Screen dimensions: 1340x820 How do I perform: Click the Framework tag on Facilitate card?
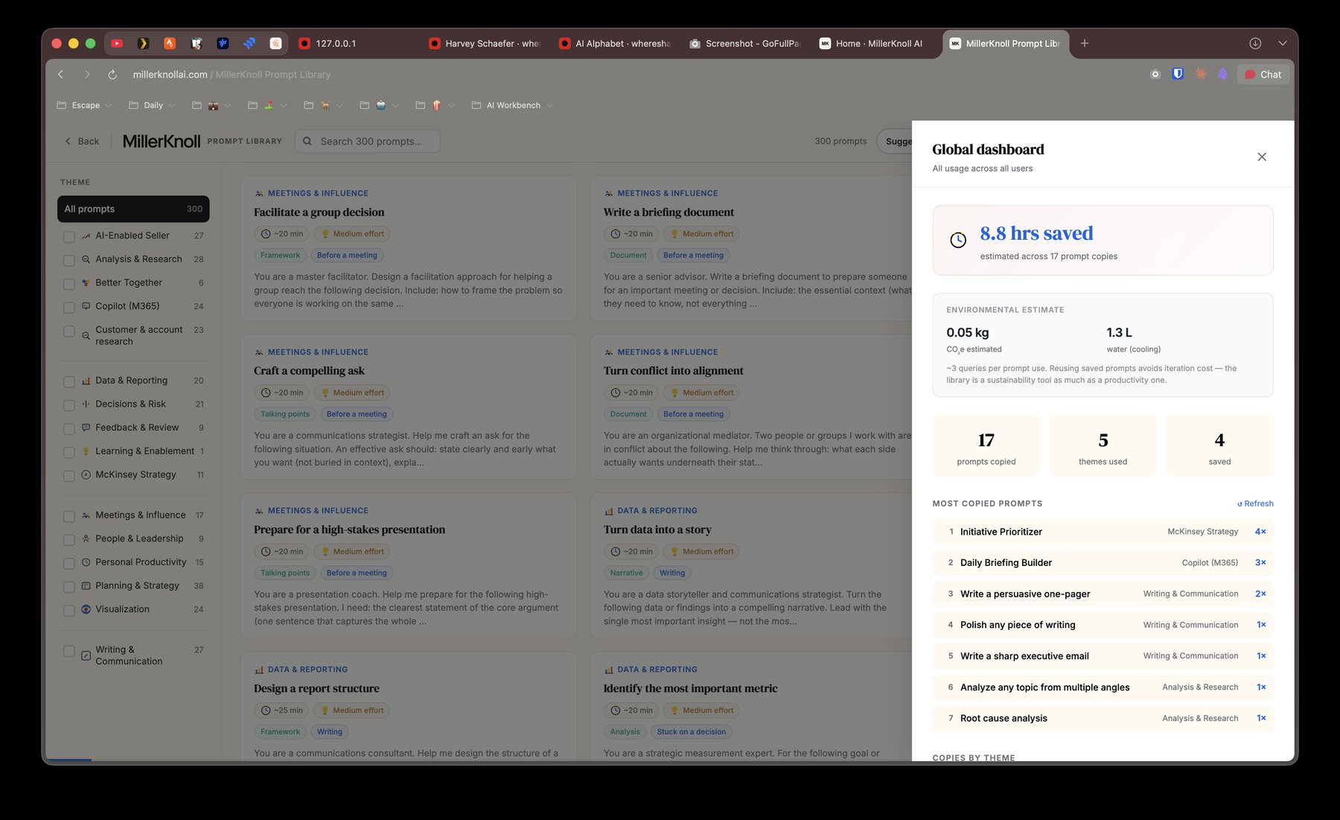281,255
